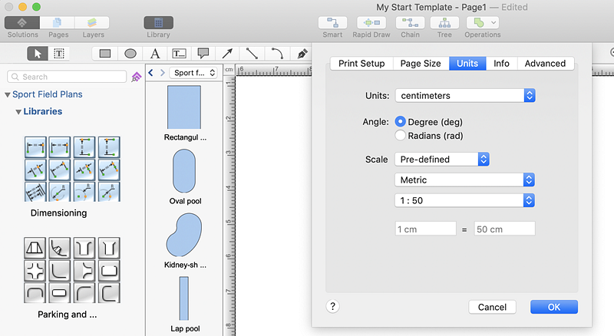Select the Ellipse shape tool

[130, 54]
